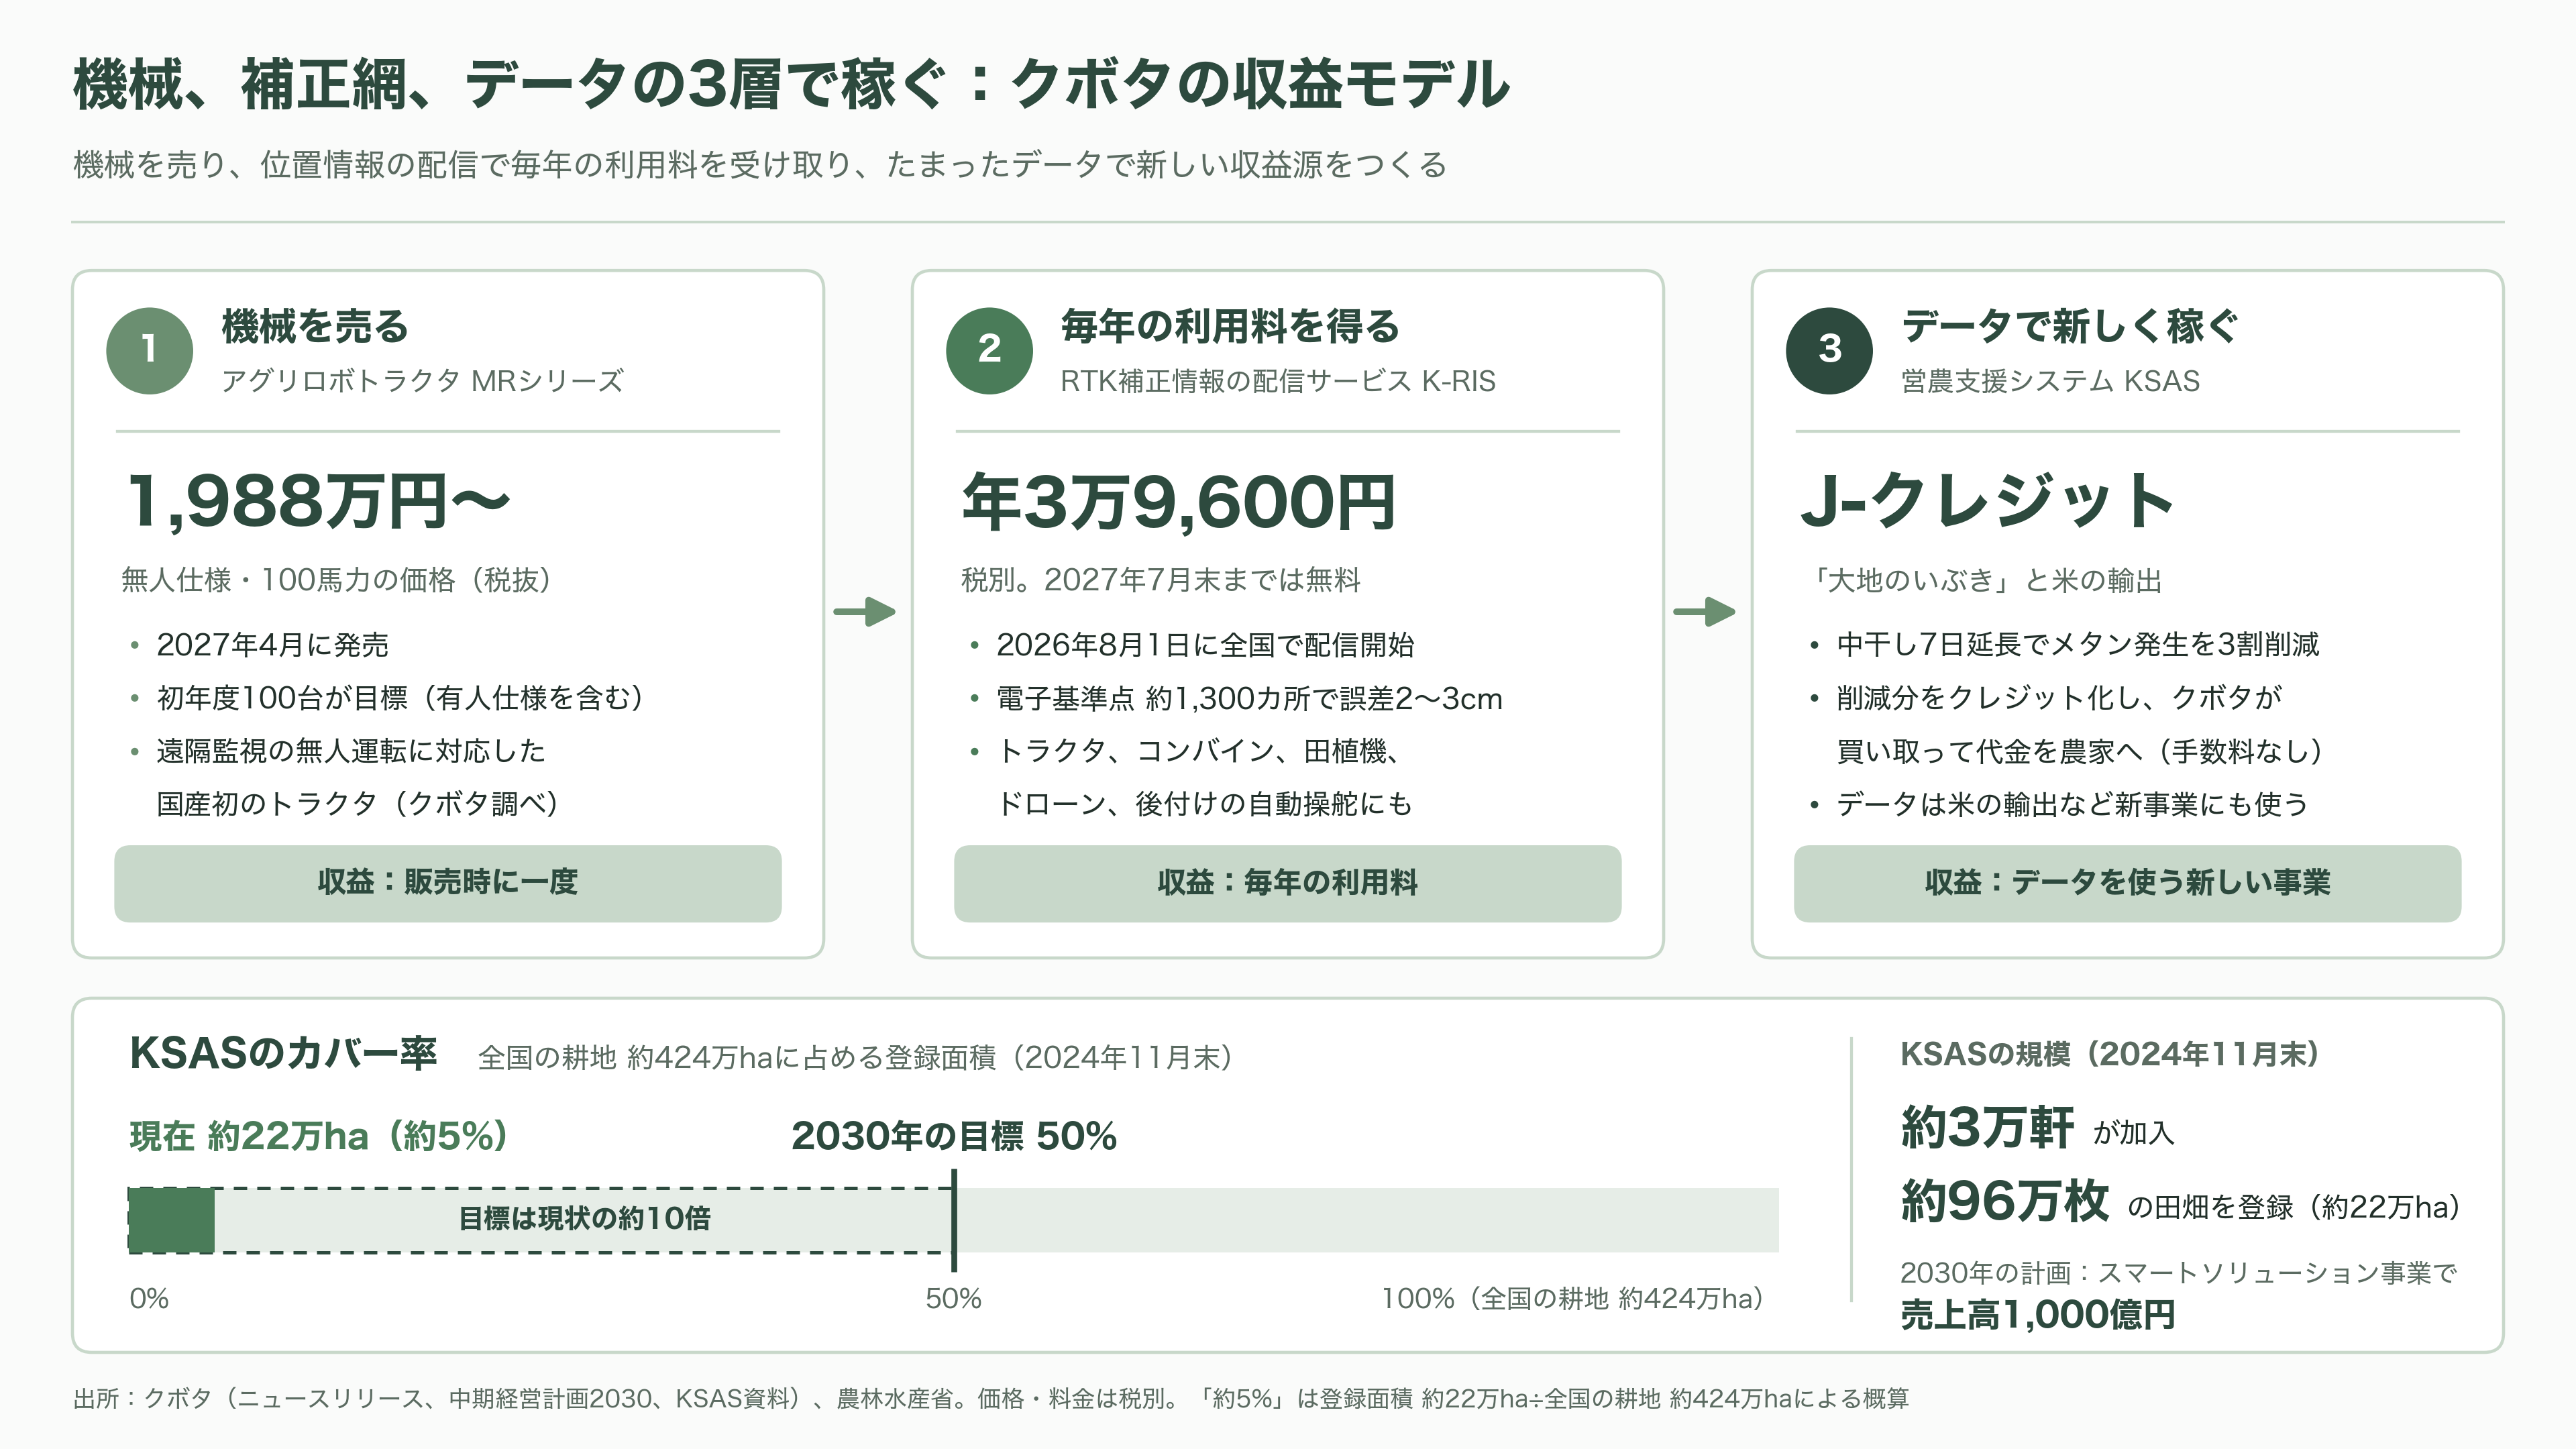This screenshot has width=2576, height=1449.
Task: Click the heading KSASのカバー率
Action: [283, 1054]
